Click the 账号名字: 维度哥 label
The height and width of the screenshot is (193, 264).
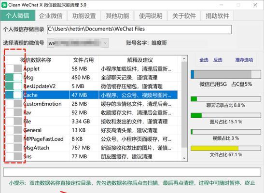147,43
